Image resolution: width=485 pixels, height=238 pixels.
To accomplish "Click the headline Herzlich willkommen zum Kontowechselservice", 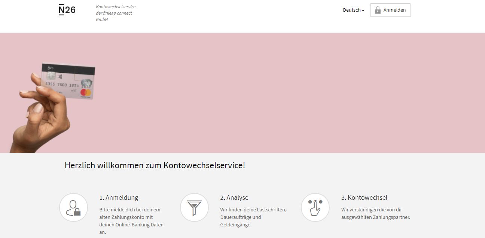I will [x=155, y=165].
